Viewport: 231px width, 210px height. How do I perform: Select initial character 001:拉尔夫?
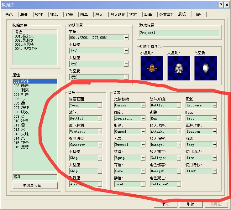coord(35,36)
